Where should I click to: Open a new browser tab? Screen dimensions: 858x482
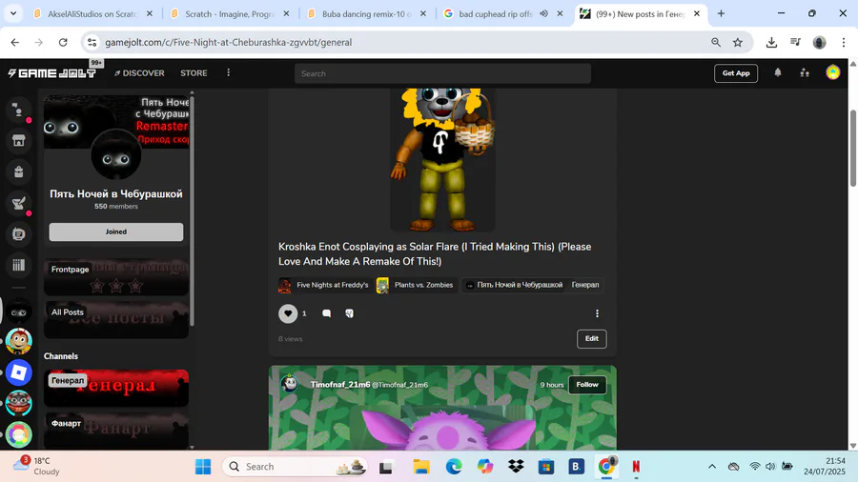click(x=721, y=13)
